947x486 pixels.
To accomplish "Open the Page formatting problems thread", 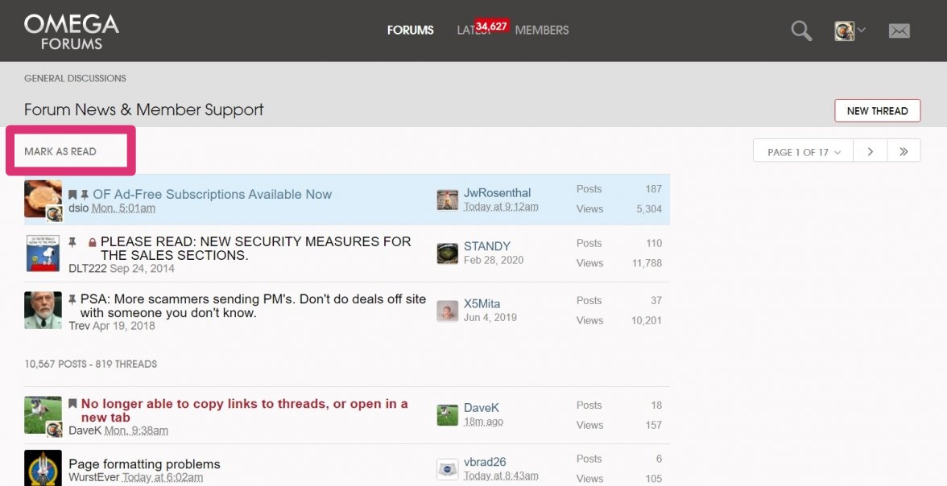I will [144, 464].
